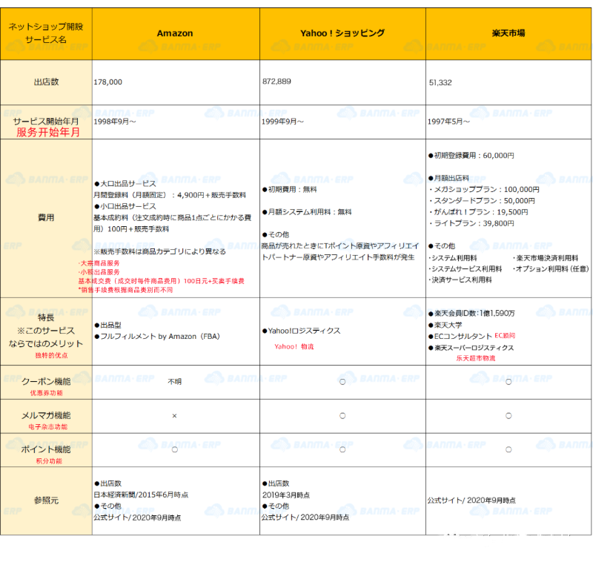The height and width of the screenshot is (568, 593).
Task: Click Yahoo circle mark in クーポン機能 row
Action: [x=342, y=382]
